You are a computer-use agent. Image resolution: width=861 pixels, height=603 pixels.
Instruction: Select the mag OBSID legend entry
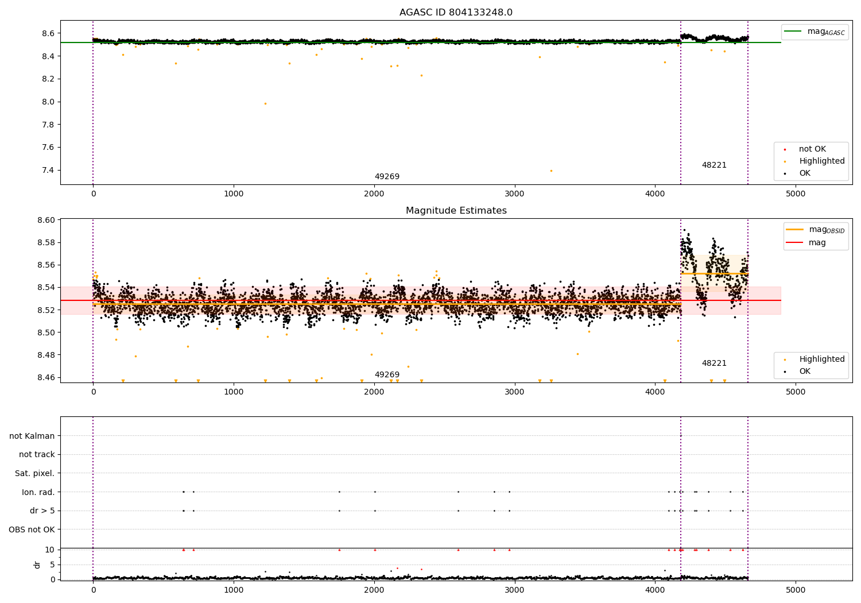point(816,230)
